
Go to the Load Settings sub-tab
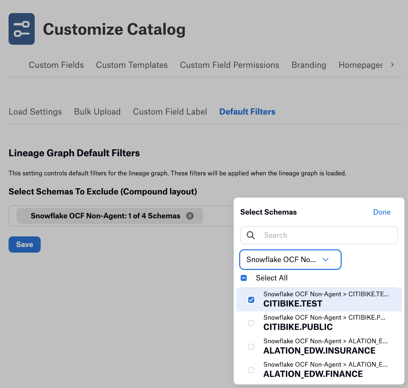[35, 112]
